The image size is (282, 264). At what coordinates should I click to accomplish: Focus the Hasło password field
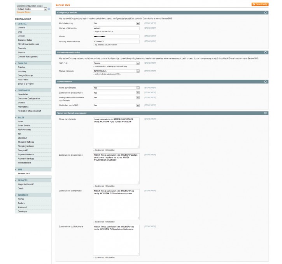pos(116,36)
